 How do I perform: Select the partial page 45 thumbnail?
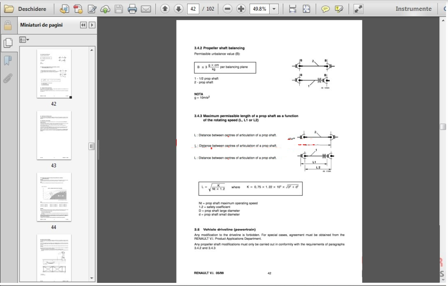[54, 258]
